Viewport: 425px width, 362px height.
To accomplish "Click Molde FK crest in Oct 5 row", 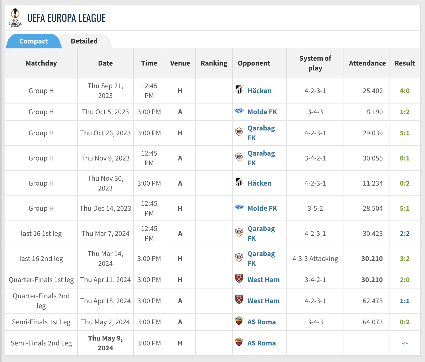I will tap(239, 111).
